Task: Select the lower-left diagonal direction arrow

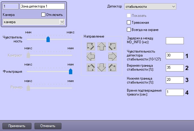Action: point(91,67)
